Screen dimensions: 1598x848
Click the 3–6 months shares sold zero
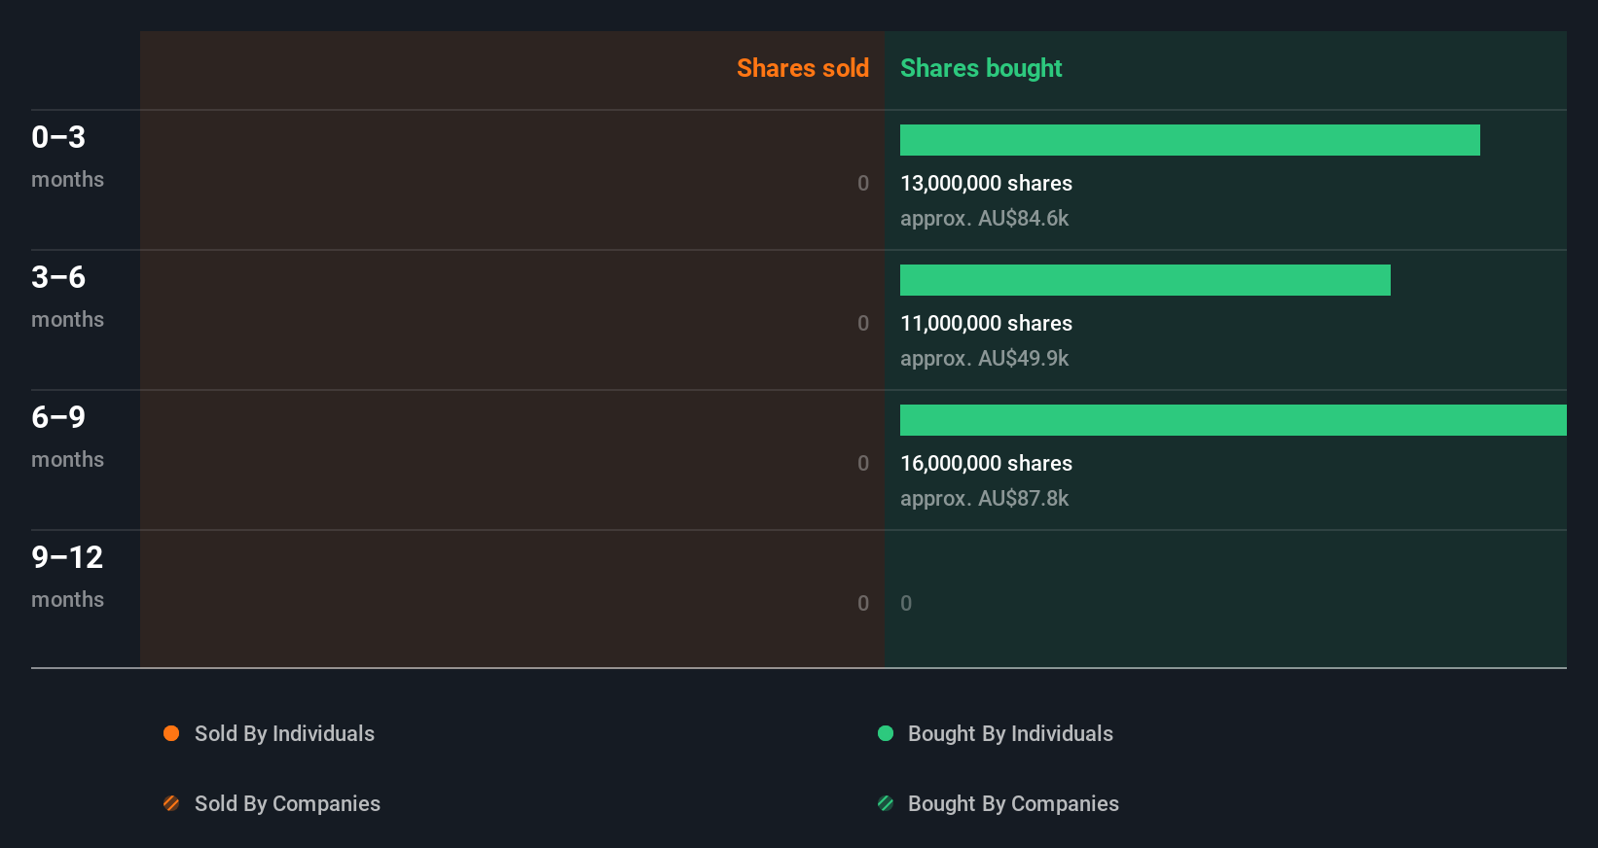click(863, 323)
